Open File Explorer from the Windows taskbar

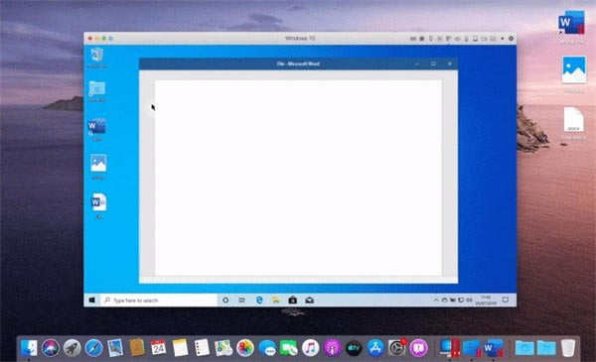(276, 301)
